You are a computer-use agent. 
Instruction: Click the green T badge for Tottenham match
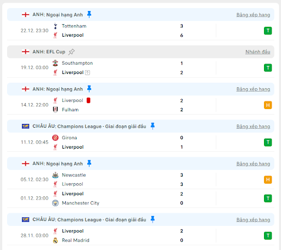point(268,31)
